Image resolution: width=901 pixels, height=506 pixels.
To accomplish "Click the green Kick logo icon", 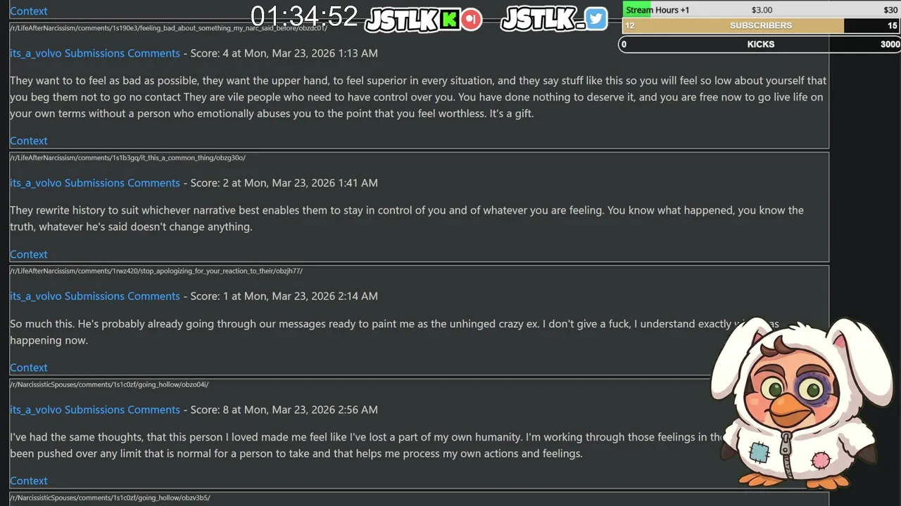I will point(450,19).
